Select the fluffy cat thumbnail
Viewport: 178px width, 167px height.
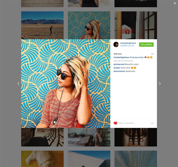click(42, 159)
